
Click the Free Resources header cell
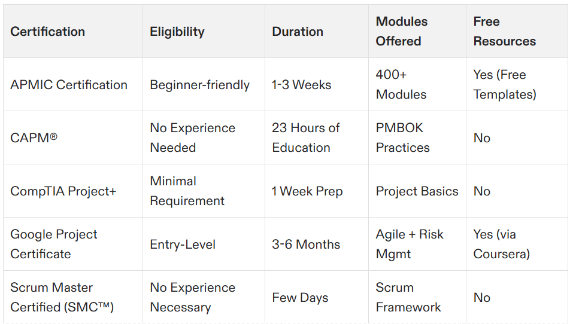click(x=517, y=31)
